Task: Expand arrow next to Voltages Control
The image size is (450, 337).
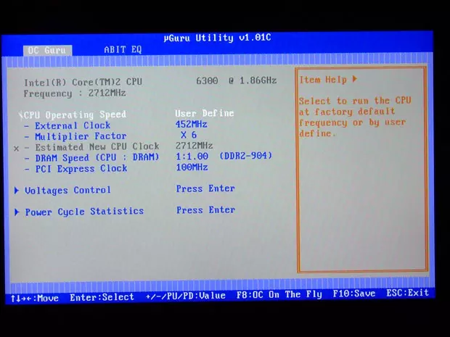Action: (x=17, y=191)
